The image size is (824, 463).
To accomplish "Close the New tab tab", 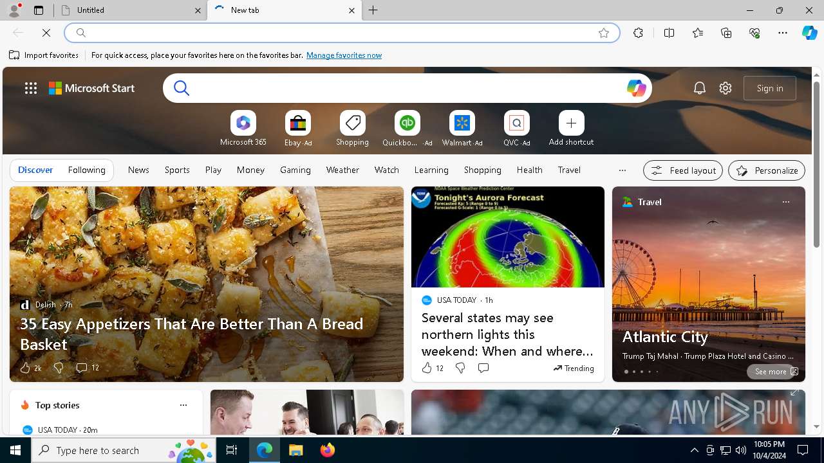I will [x=351, y=10].
